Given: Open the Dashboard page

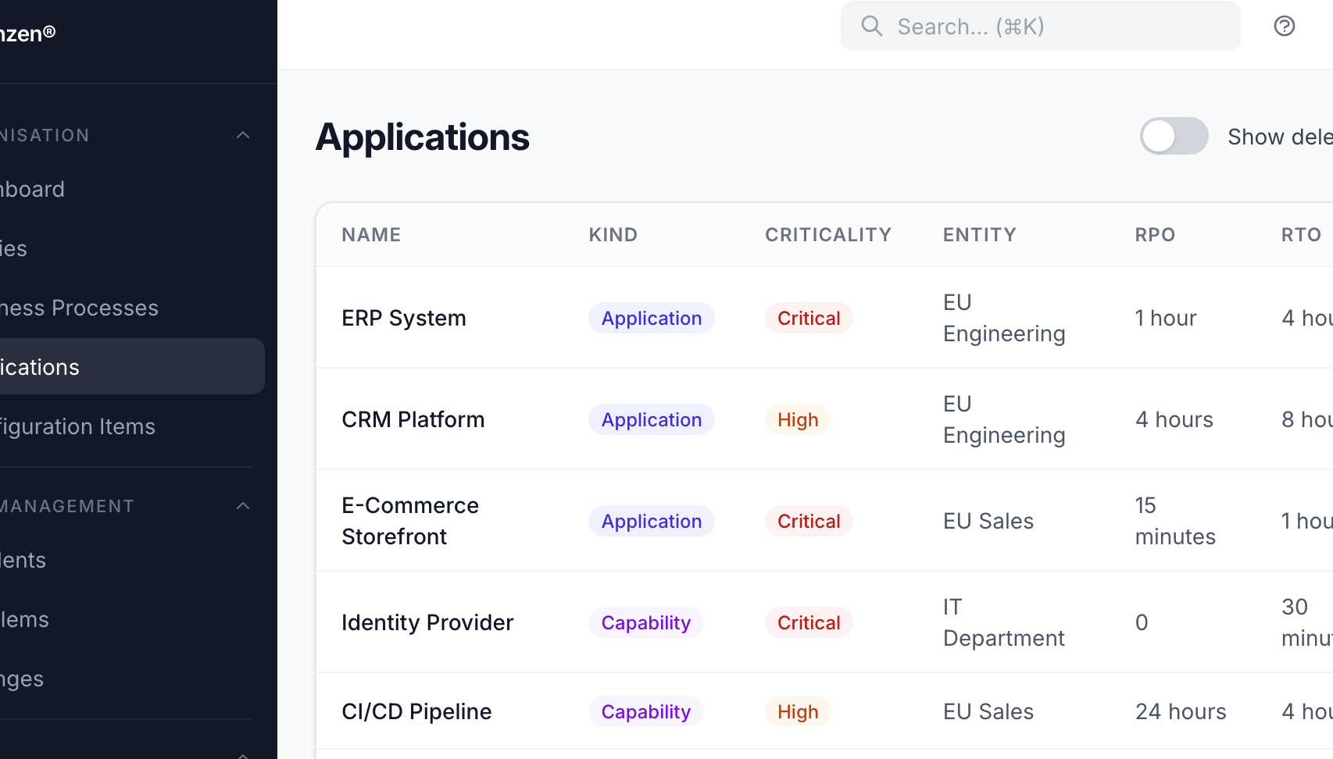Looking at the screenshot, I should 33,188.
